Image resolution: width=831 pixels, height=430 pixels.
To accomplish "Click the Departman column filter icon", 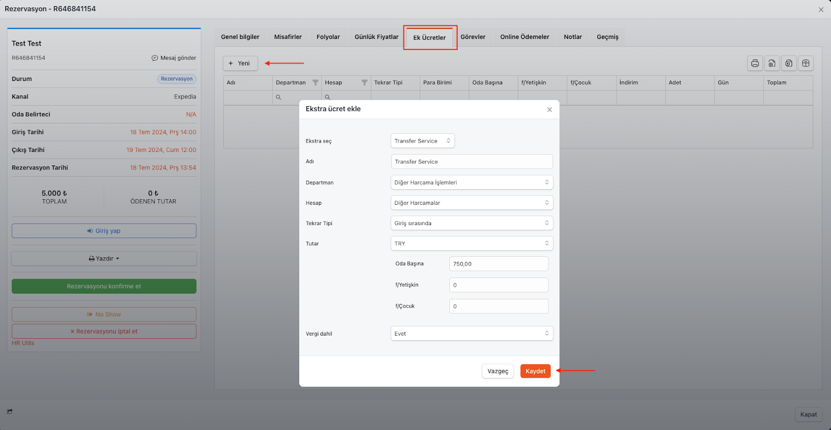I will pyautogui.click(x=315, y=83).
